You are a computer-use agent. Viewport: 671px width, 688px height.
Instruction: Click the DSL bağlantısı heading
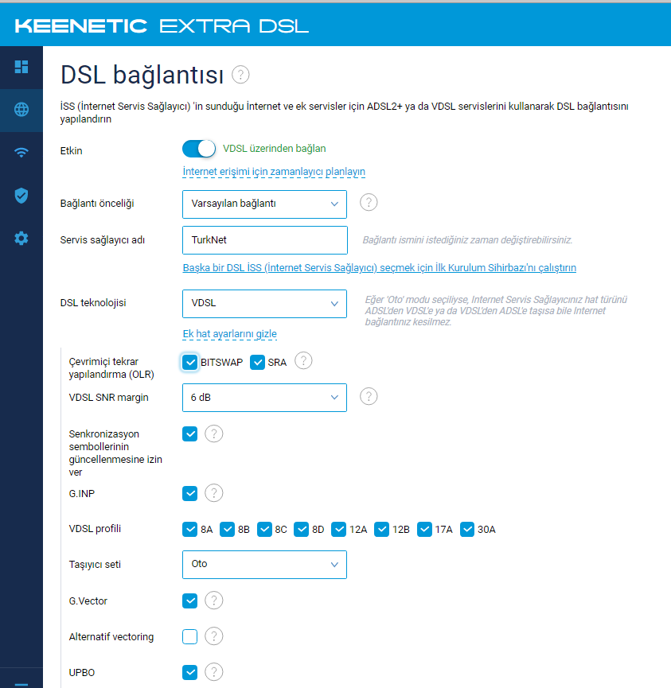click(142, 75)
